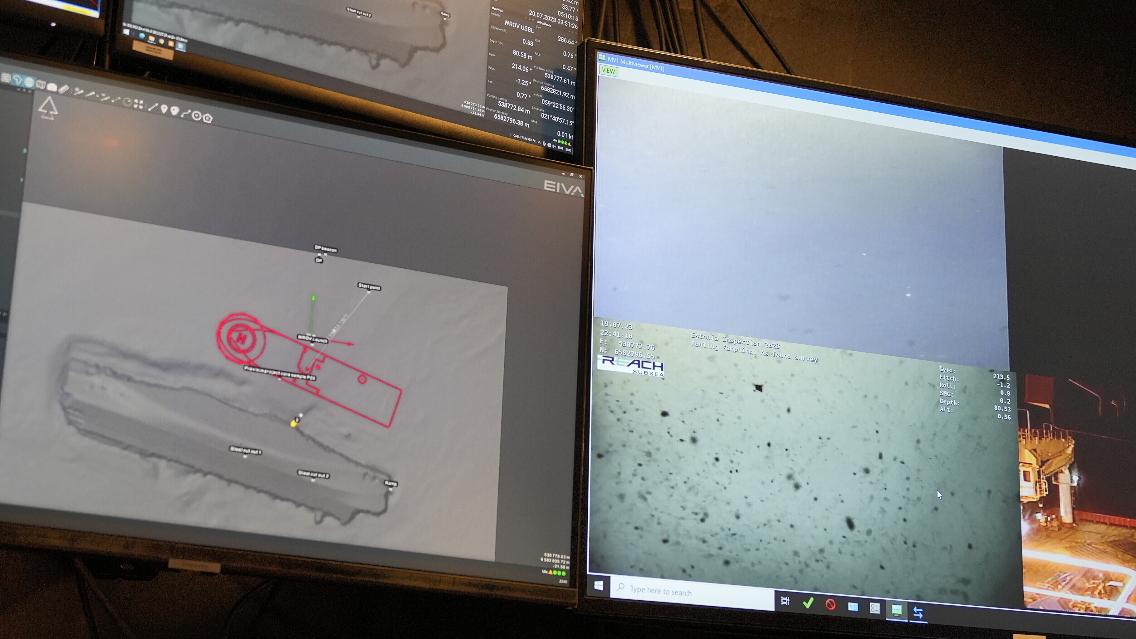
Task: Click the Task View taskbar button
Action: coord(785,601)
